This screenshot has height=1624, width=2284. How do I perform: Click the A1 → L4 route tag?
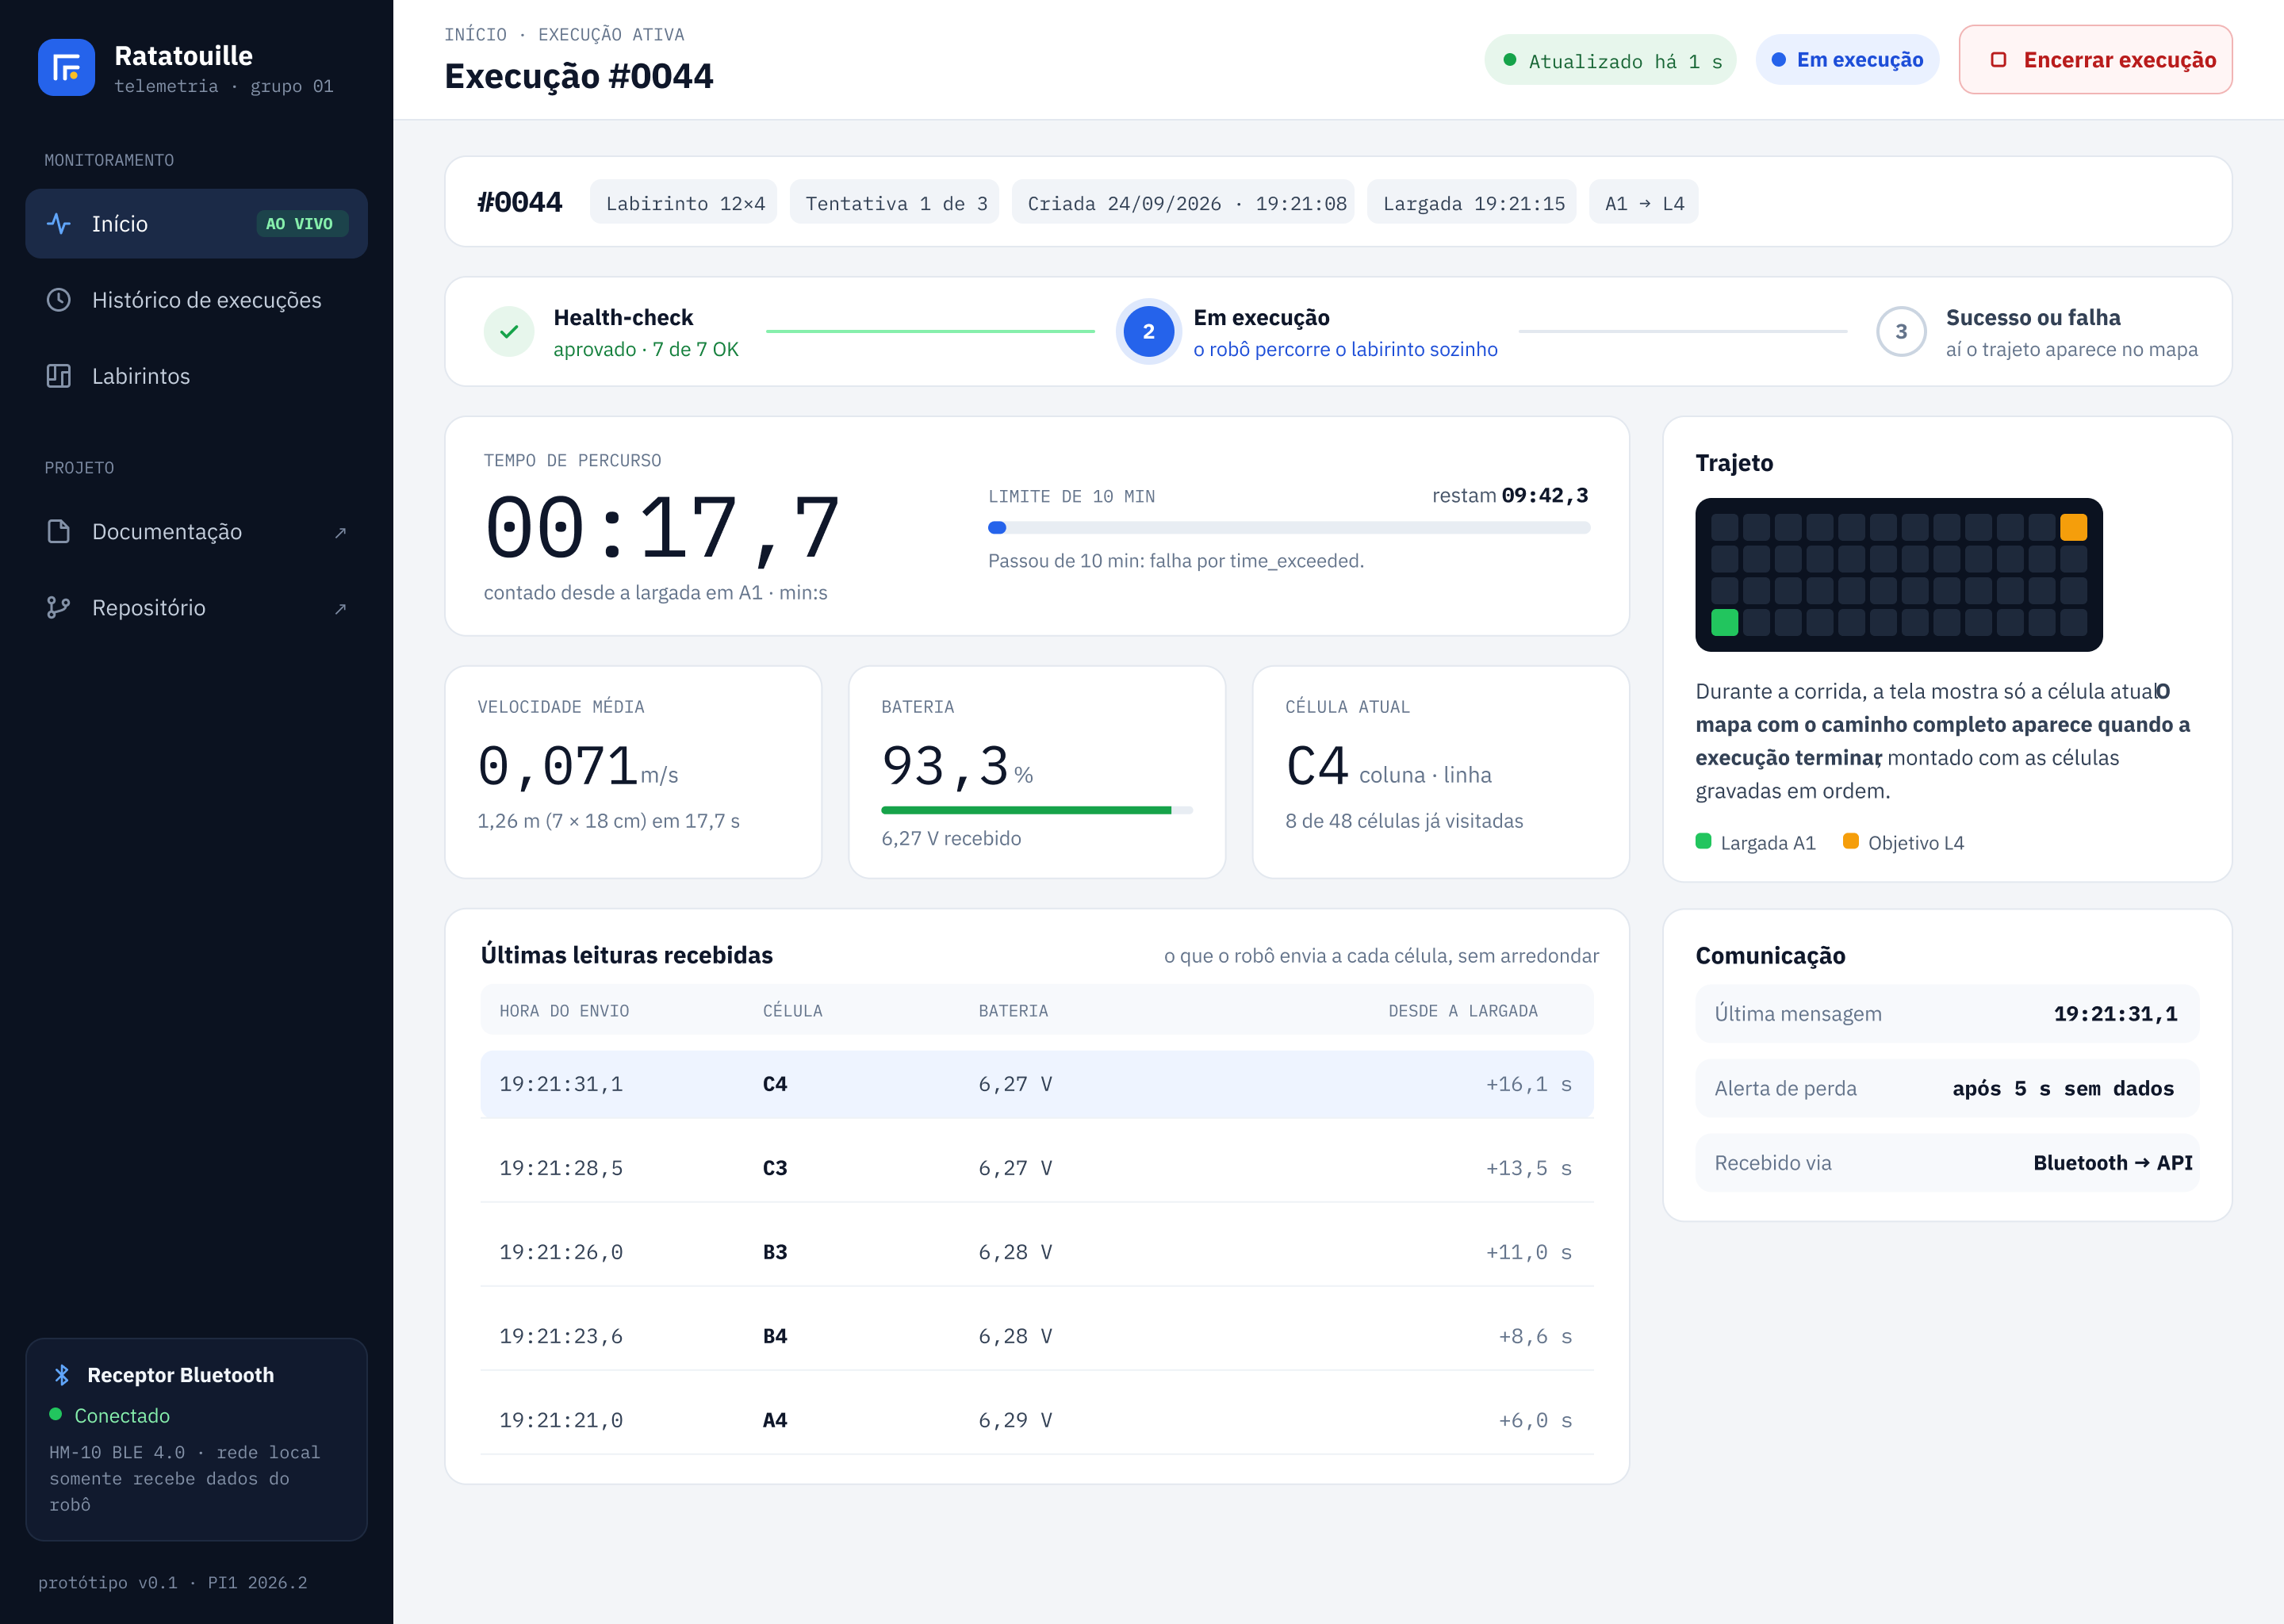pyautogui.click(x=1644, y=203)
